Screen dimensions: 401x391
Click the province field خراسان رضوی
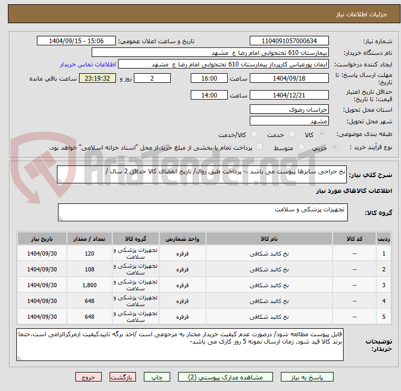(289, 110)
